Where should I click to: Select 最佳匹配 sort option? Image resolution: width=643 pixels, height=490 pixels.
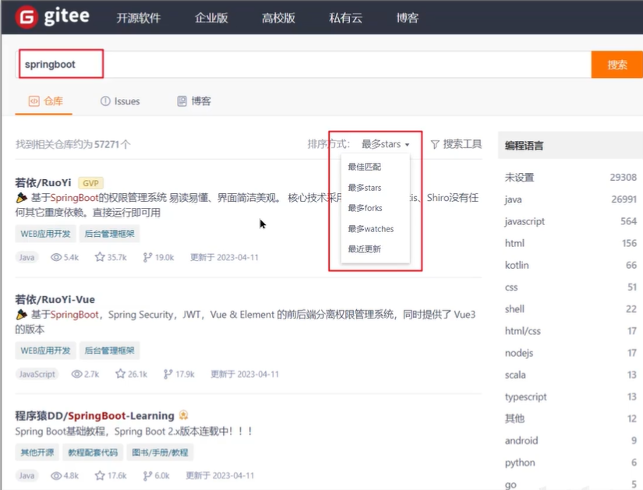(x=364, y=167)
